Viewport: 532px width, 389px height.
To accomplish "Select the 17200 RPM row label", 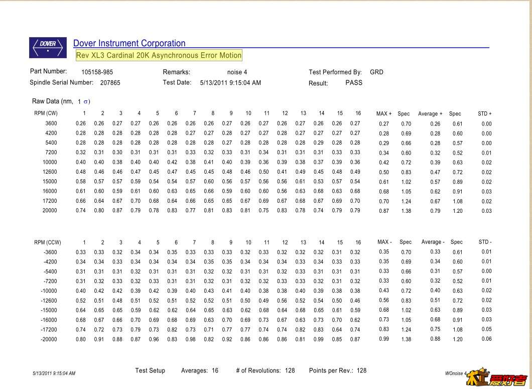I will tap(50, 201).
